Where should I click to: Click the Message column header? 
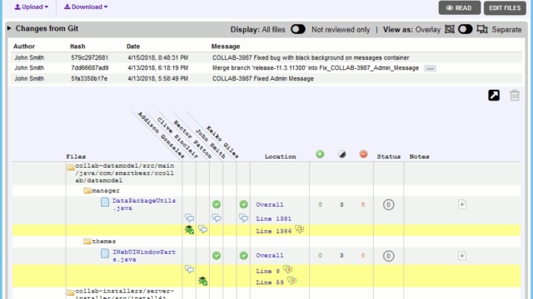(x=226, y=47)
